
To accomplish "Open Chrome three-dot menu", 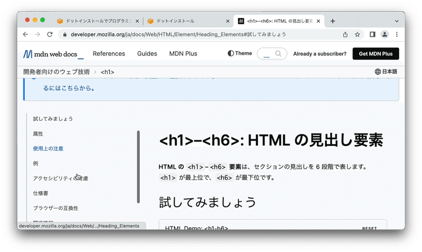I will click(x=397, y=34).
